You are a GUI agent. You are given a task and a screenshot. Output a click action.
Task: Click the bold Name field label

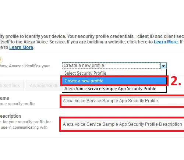coord(4,98)
